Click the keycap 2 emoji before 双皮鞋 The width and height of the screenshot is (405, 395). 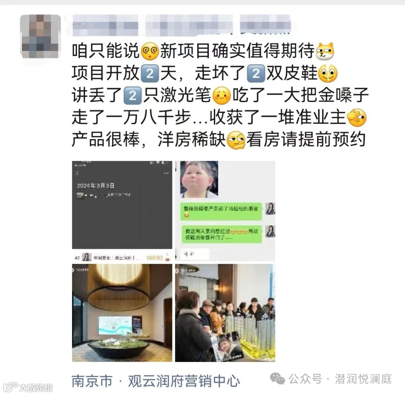[x=256, y=73]
